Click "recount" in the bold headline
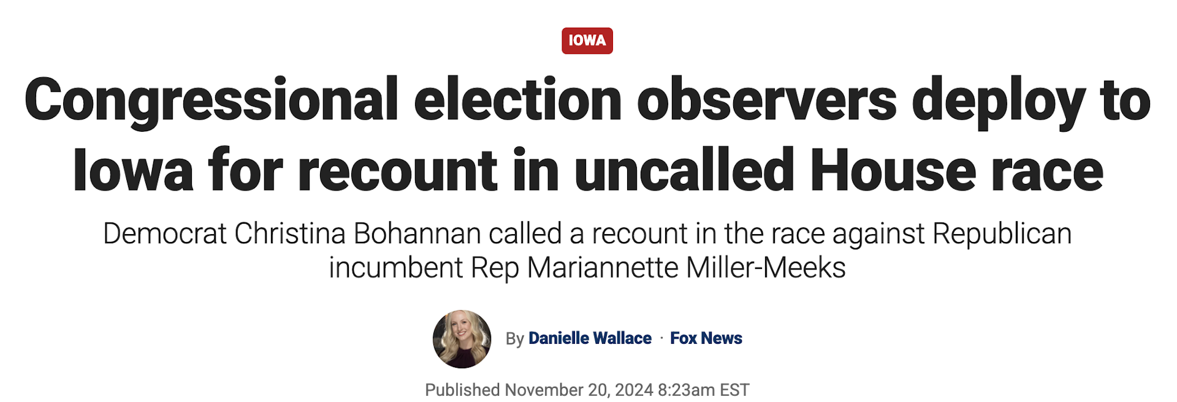 (x=398, y=171)
